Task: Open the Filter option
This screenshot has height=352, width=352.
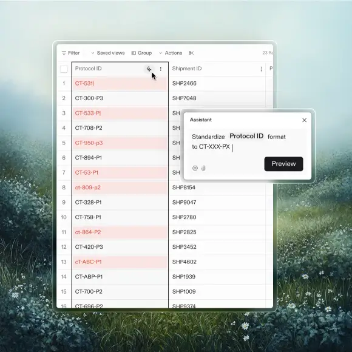Action: 70,53
